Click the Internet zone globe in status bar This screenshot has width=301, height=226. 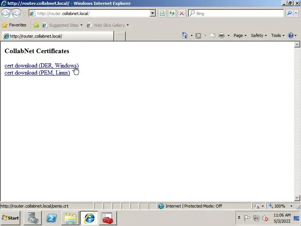pos(161,206)
